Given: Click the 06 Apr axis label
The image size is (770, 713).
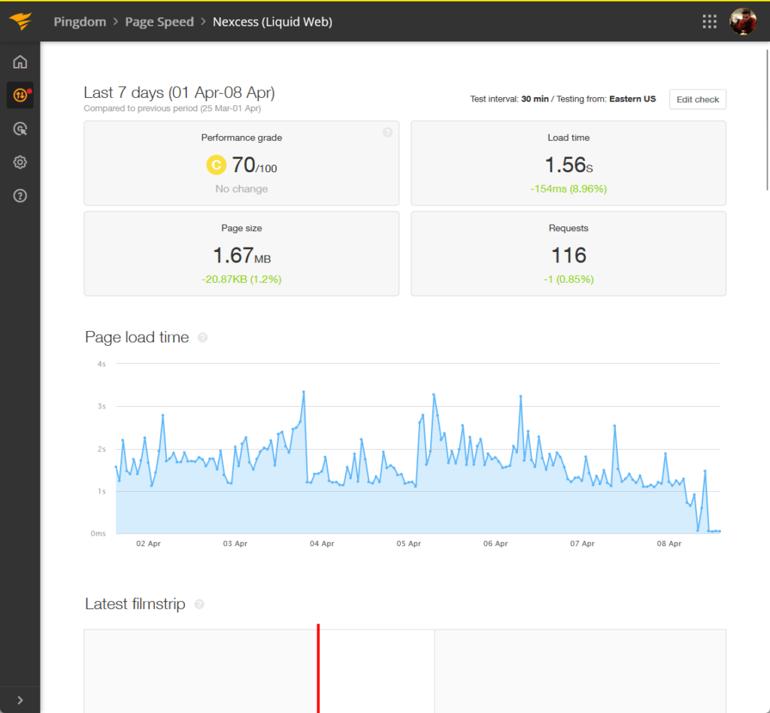Looking at the screenshot, I should coord(495,544).
